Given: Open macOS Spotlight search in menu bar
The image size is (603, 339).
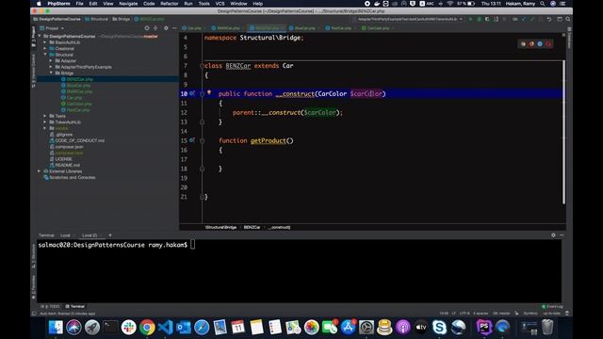Looking at the screenshot, I should pos(543,4).
